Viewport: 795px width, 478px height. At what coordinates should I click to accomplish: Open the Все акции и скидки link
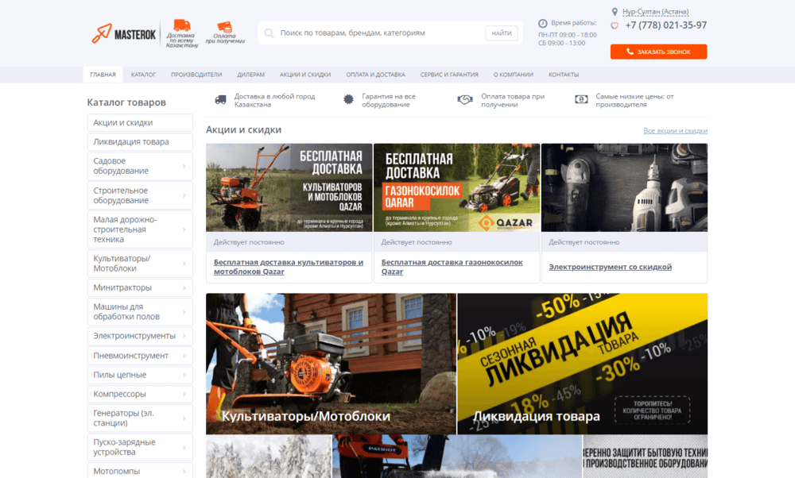pos(675,131)
